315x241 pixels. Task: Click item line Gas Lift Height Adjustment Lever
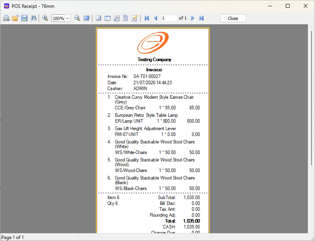pyautogui.click(x=146, y=129)
